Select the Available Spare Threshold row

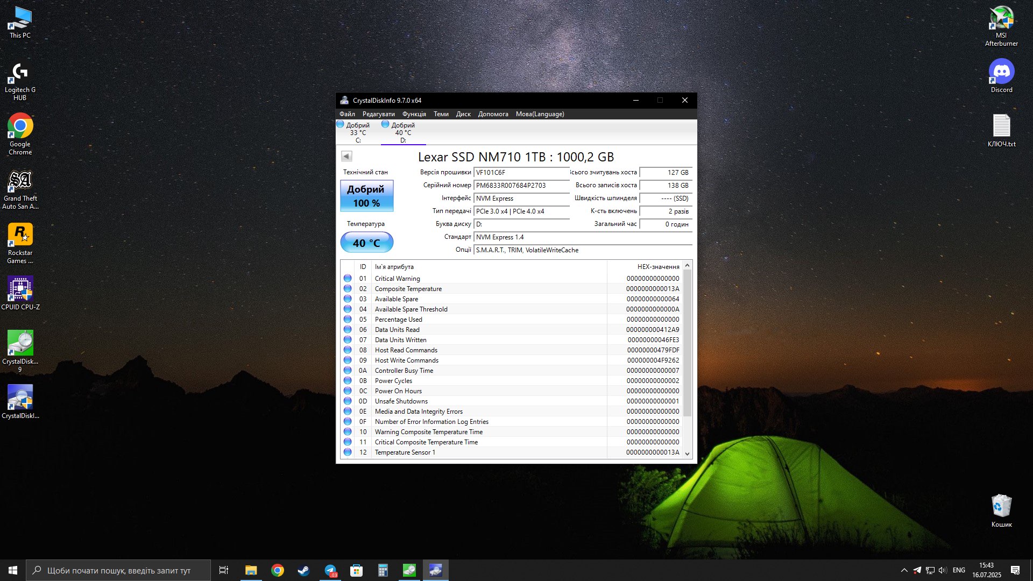pos(511,309)
